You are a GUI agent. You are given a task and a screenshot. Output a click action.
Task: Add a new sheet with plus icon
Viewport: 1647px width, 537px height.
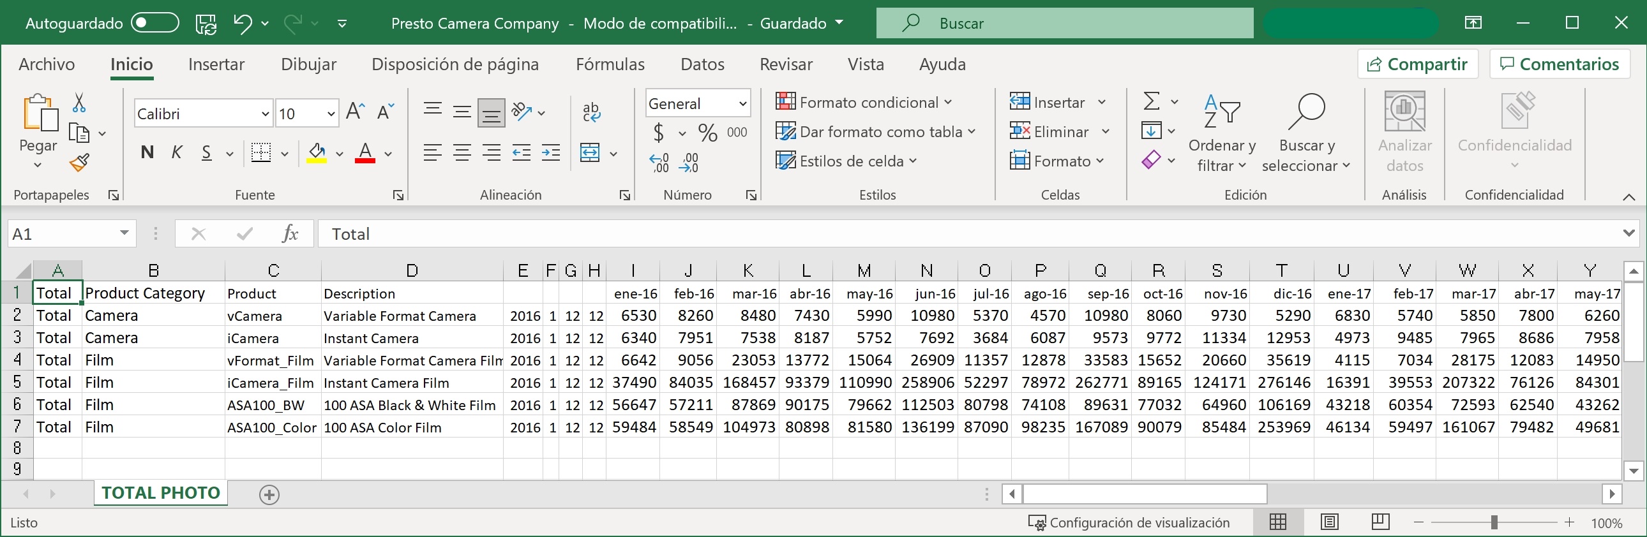[269, 494]
